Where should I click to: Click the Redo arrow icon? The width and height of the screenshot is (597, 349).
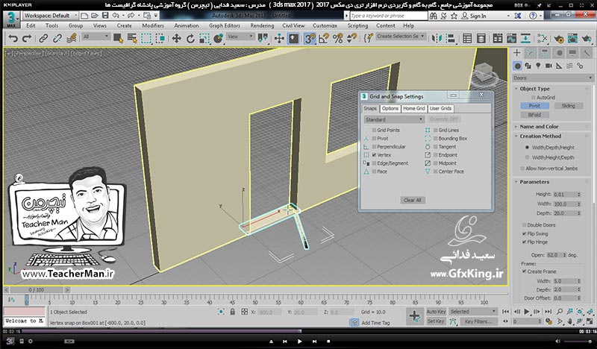pyautogui.click(x=27, y=38)
